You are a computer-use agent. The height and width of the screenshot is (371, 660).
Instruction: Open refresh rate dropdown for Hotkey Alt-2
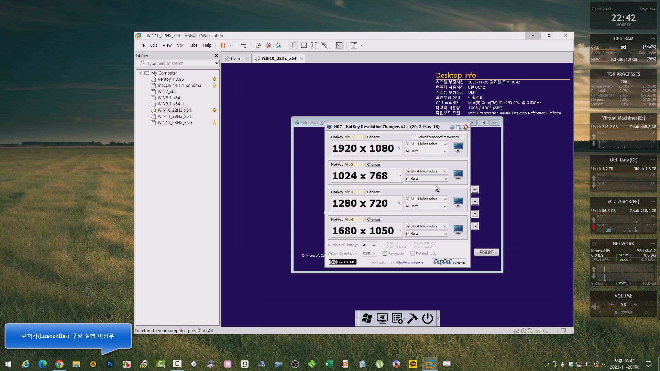426,179
